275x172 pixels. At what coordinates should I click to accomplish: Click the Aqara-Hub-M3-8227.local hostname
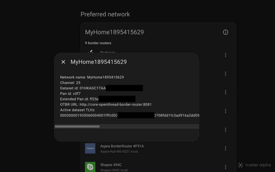[119, 152]
